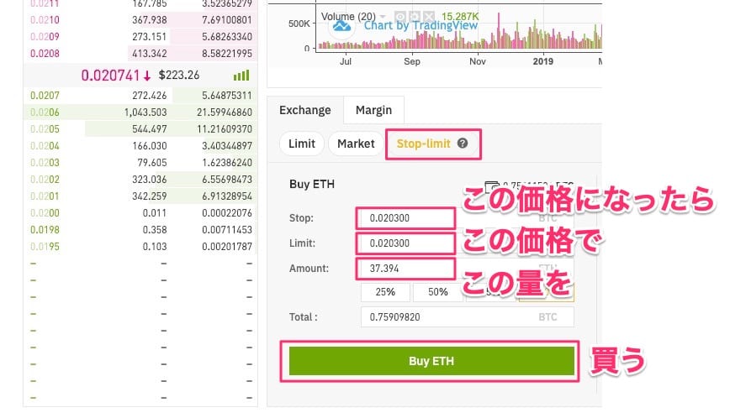
Task: Click the Chart by TradingView link
Action: pos(421,25)
